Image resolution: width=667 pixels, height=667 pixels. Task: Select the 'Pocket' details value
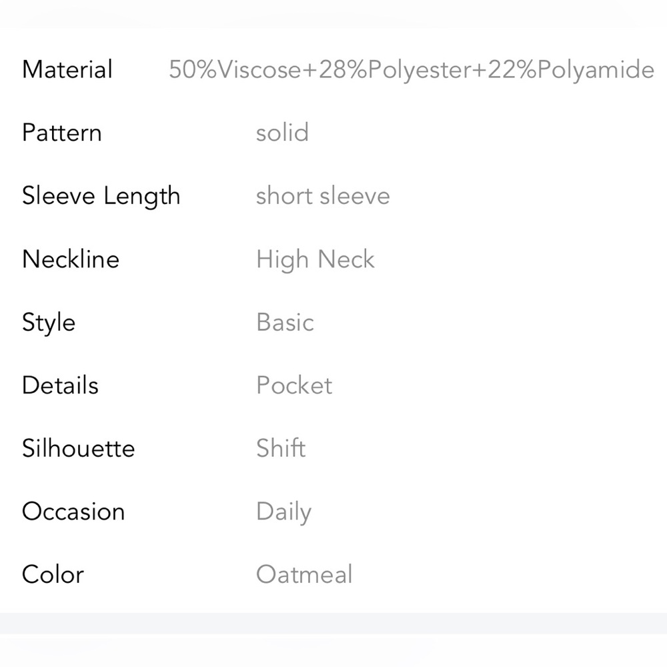click(294, 386)
